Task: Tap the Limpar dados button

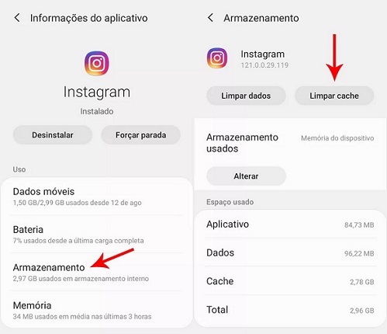Action: 246,96
